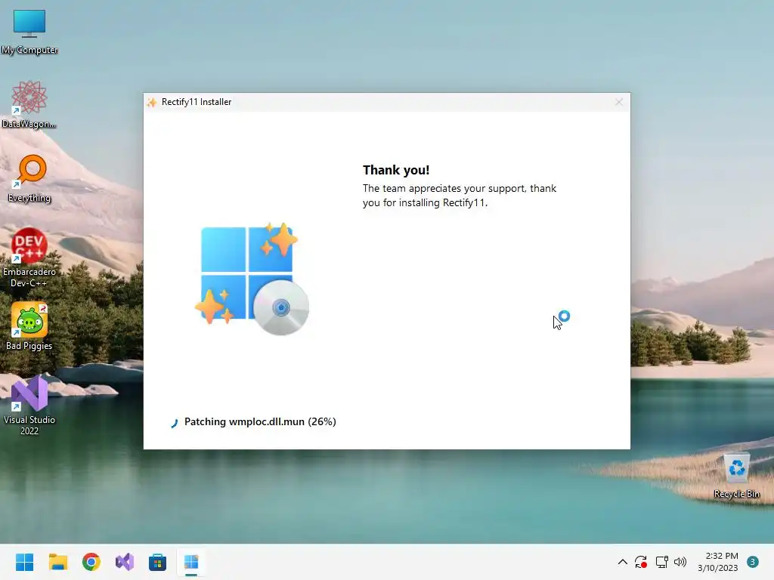Click 'Patching wmploc.dll.mun (26%)' status text
Viewport: 774px width, 580px height.
click(260, 421)
